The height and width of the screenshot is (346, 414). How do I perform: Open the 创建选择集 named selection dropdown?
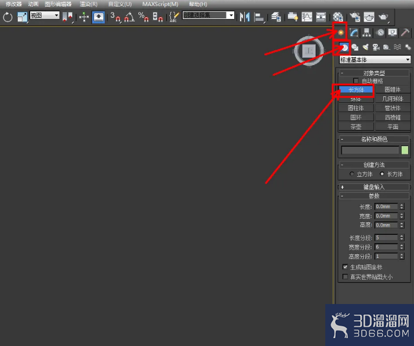click(x=208, y=15)
